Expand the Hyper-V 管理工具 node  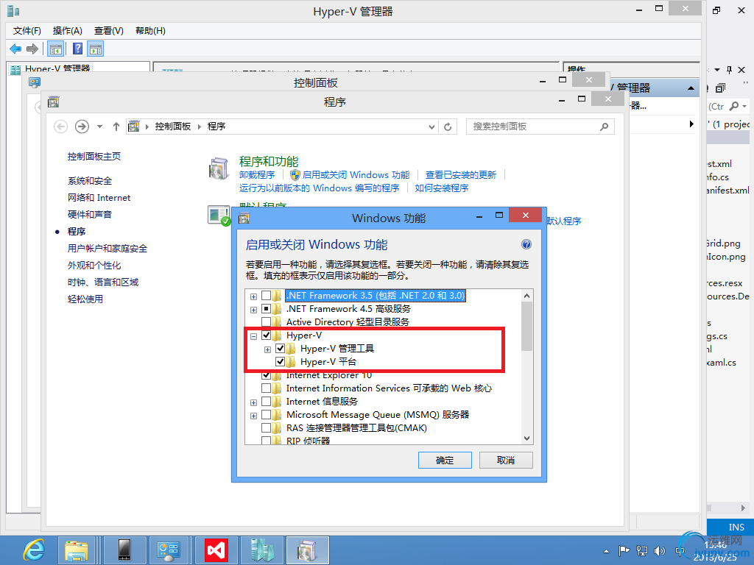(267, 349)
